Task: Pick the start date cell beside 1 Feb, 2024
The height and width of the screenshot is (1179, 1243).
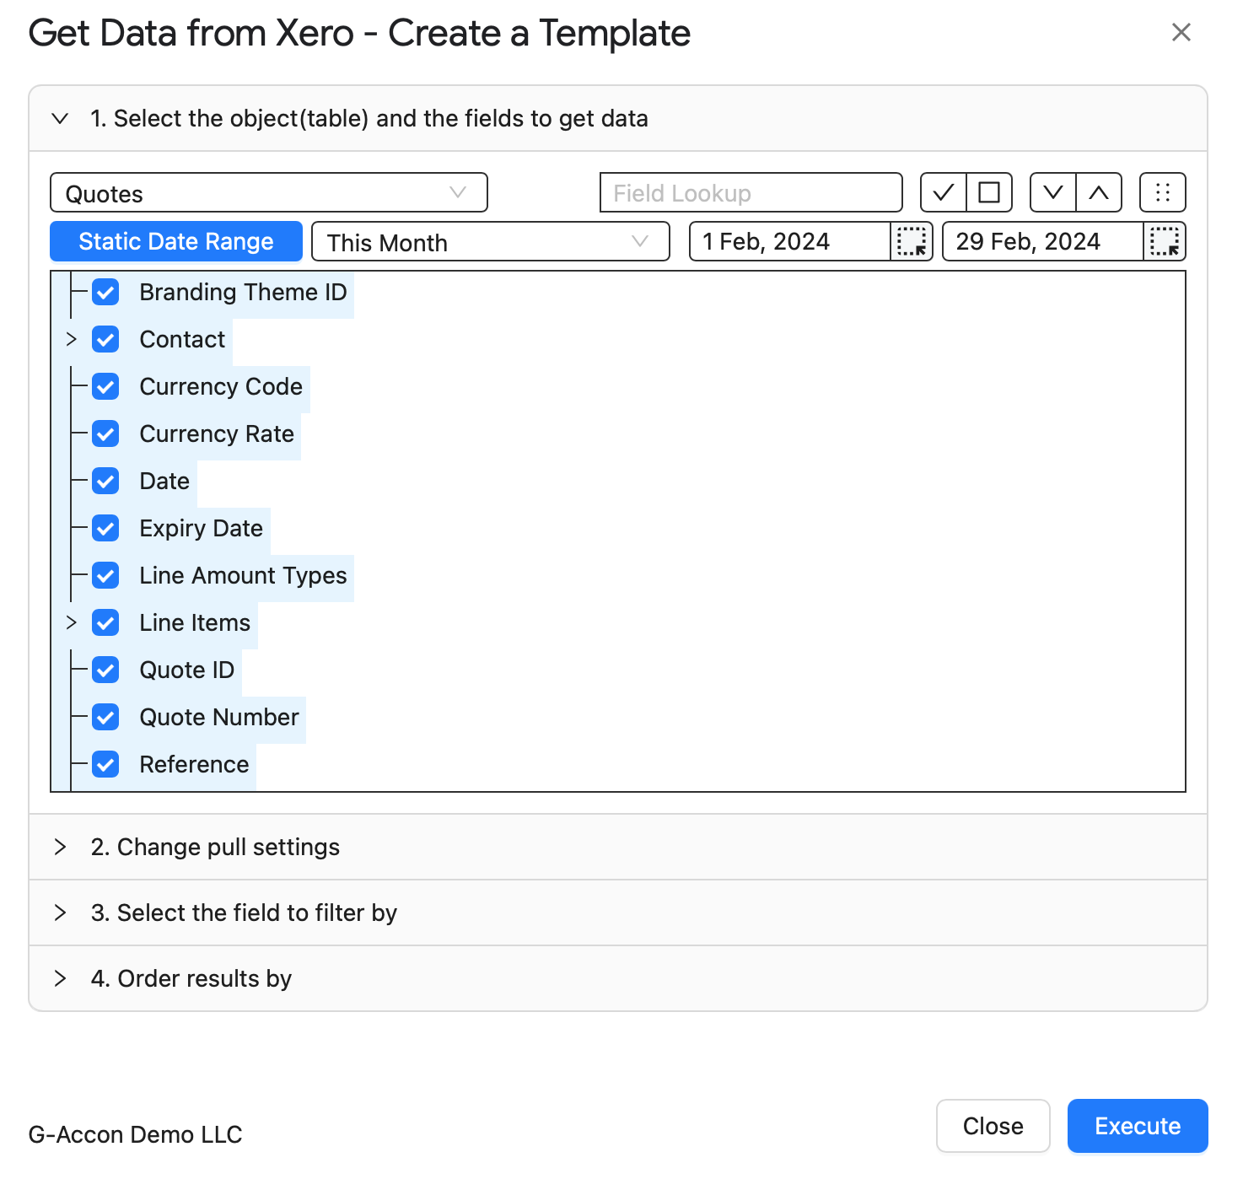Action: click(912, 241)
